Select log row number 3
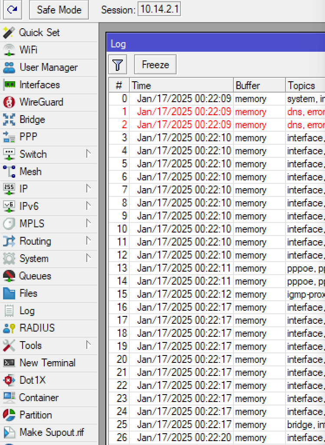The width and height of the screenshot is (325, 445). click(217, 138)
